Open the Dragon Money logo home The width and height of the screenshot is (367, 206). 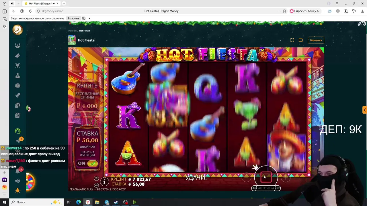click(x=17, y=29)
